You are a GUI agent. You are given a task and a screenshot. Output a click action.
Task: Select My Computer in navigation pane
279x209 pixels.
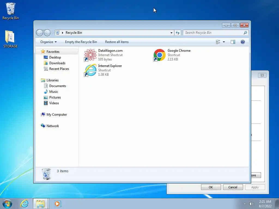tap(57, 115)
